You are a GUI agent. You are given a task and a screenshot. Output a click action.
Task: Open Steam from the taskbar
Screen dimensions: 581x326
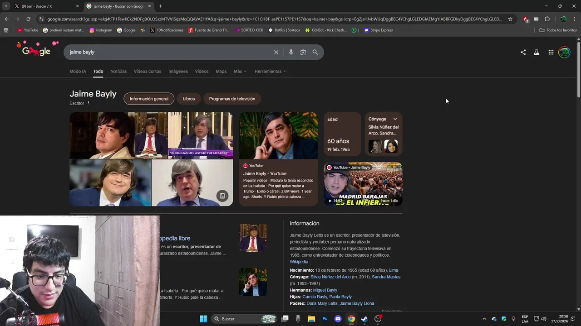(x=364, y=319)
